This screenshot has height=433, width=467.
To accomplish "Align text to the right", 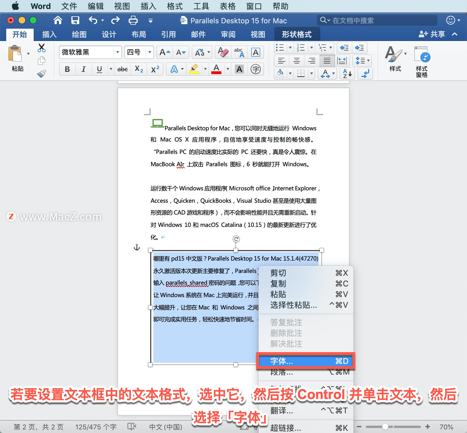I will [x=312, y=61].
